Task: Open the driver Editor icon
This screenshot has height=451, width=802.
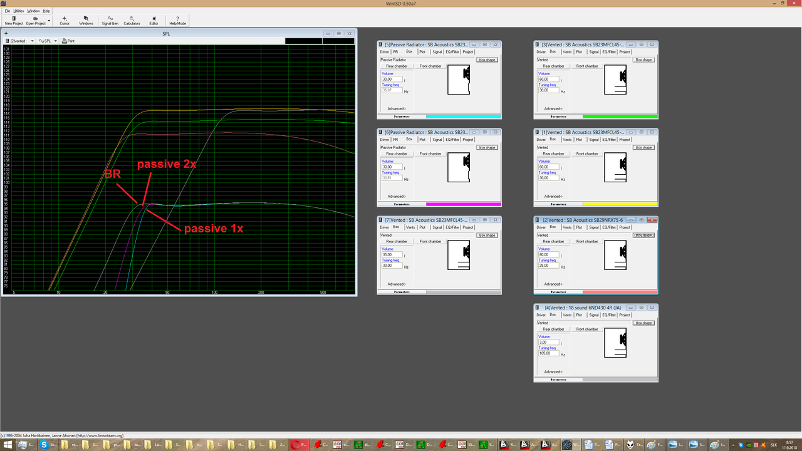Action: point(154,18)
